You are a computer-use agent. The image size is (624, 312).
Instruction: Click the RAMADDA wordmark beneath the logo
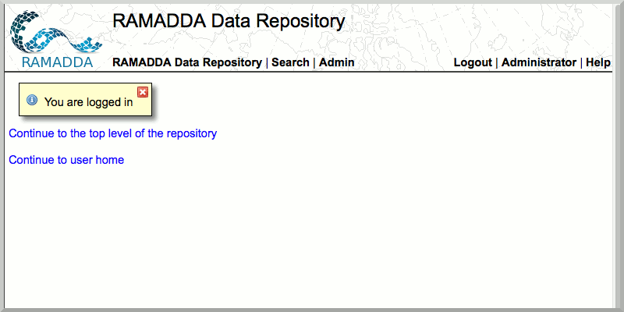point(57,62)
